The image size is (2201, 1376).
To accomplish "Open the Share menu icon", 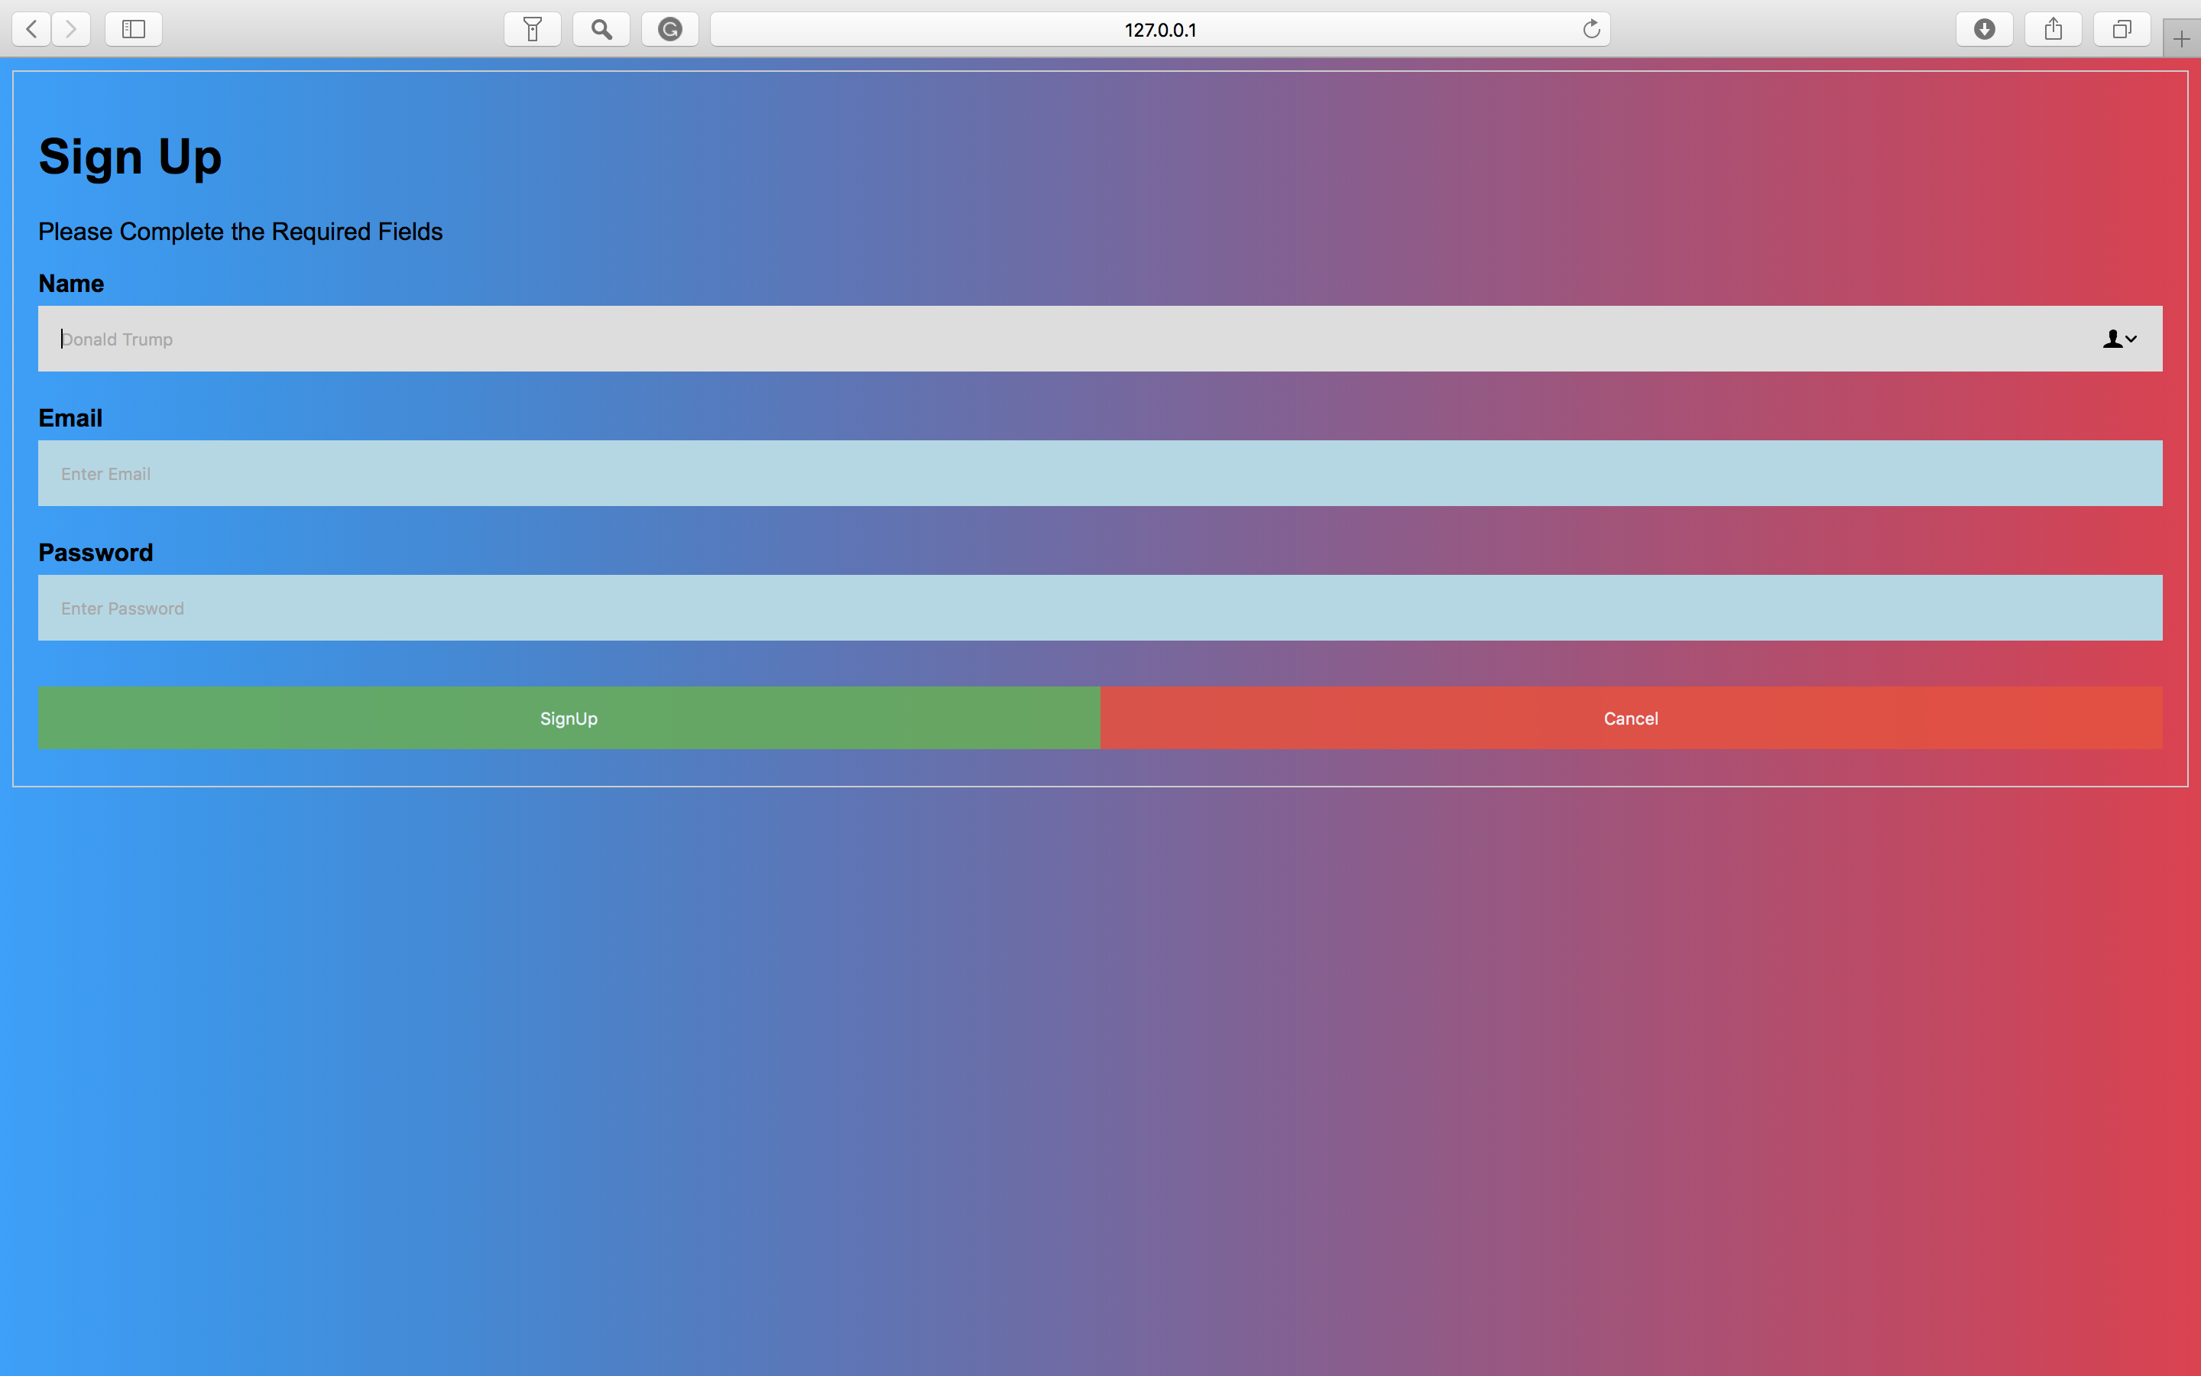I will [x=2054, y=29].
